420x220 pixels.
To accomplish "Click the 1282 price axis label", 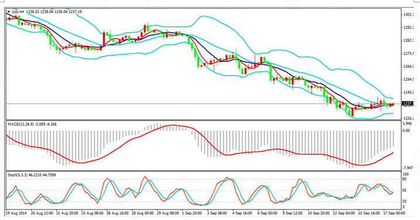I will [x=408, y=40].
